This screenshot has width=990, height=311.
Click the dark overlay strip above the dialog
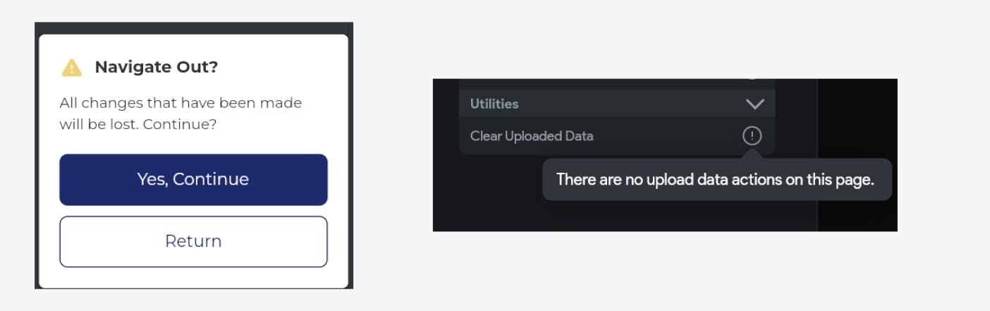coord(194,28)
